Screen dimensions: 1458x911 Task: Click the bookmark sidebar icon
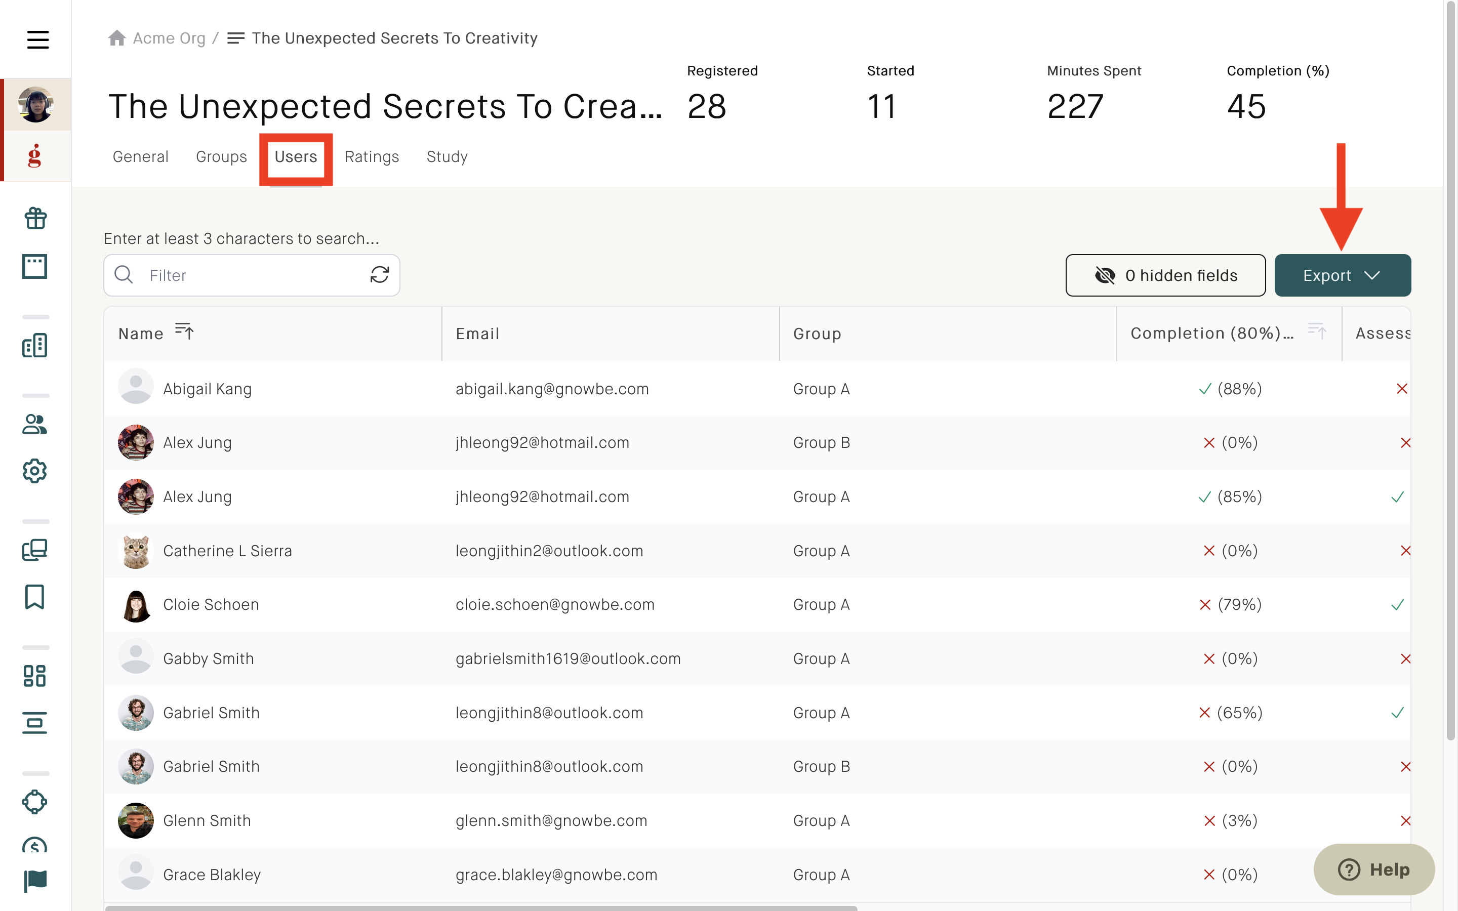coord(34,597)
